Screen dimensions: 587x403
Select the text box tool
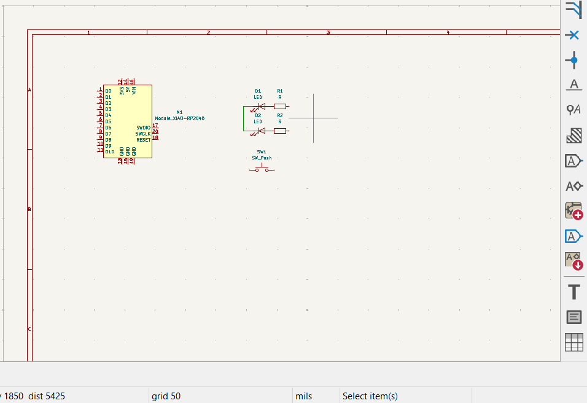point(573,317)
